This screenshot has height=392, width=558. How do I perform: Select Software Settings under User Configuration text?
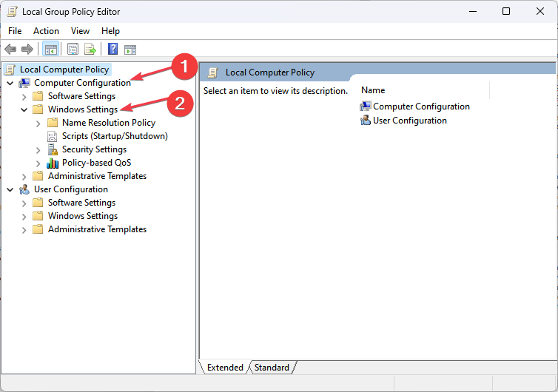[x=82, y=203]
